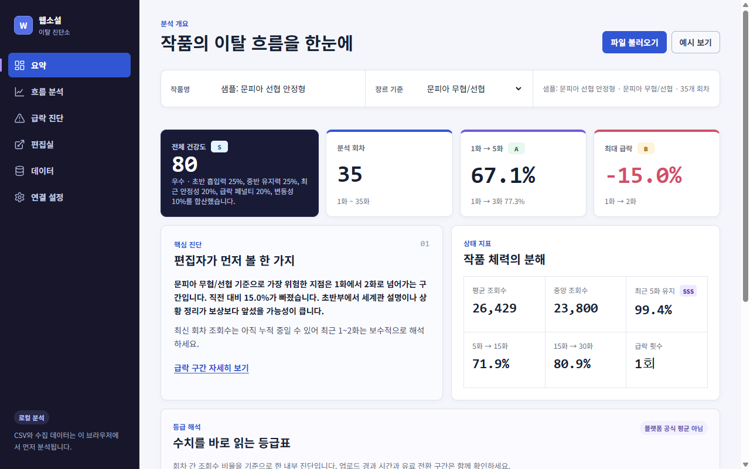The width and height of the screenshot is (750, 469).
Task: Click the 67.1% retention value
Action: [503, 175]
